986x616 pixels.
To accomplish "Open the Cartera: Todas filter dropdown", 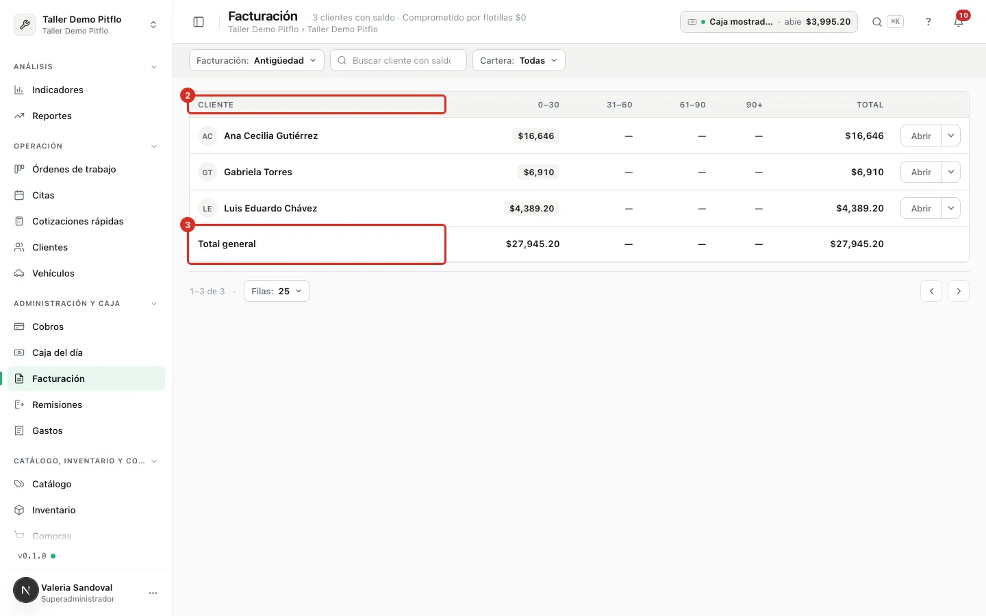I will point(519,60).
